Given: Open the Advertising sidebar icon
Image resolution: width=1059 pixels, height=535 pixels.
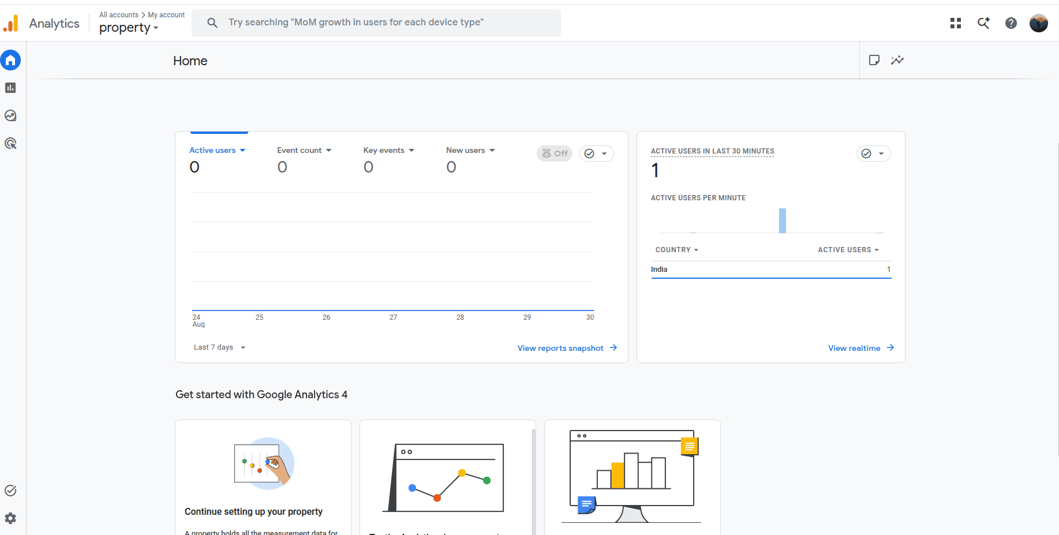Looking at the screenshot, I should pos(10,143).
